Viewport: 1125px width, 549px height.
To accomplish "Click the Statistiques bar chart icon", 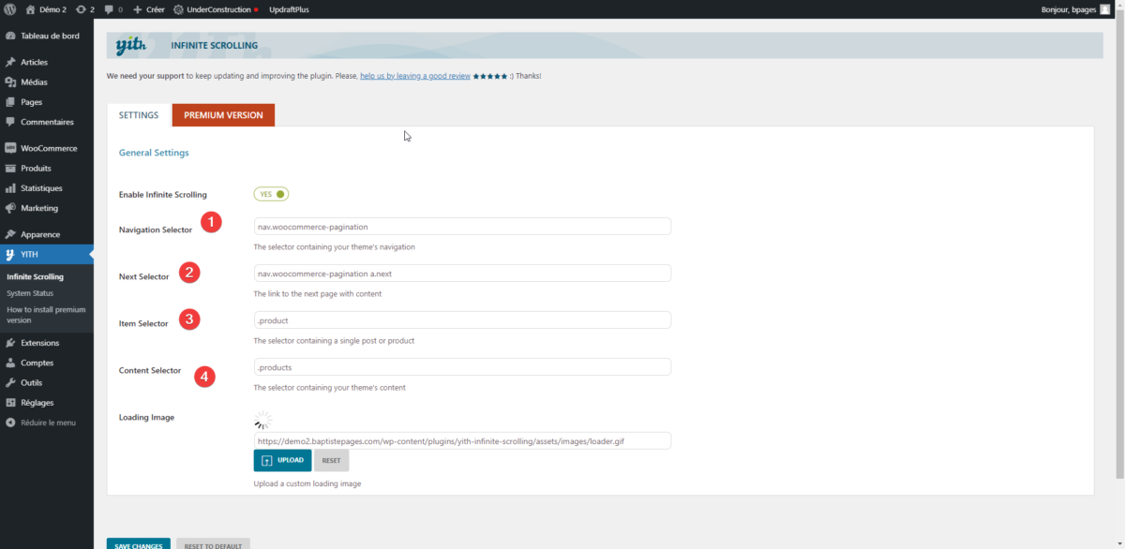I will pos(10,188).
